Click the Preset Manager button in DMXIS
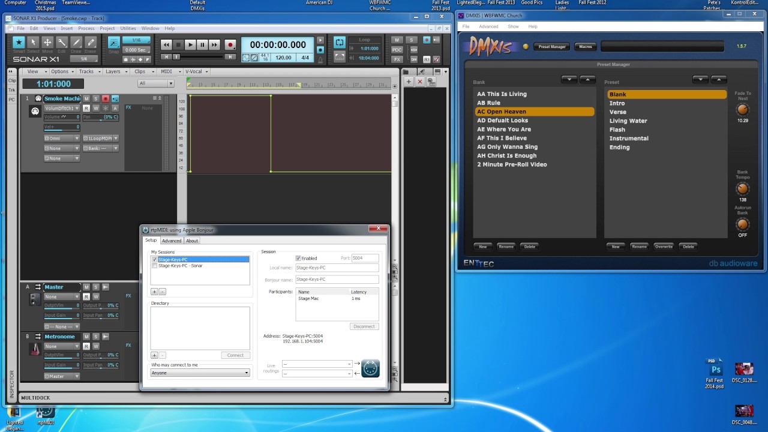The width and height of the screenshot is (768, 432). [551, 46]
